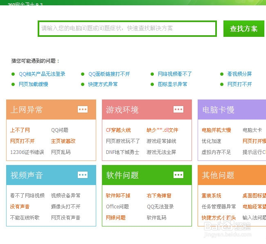Open the 电脑卡慢 category header
Viewport: 266px width, 244px height.
pos(232,110)
